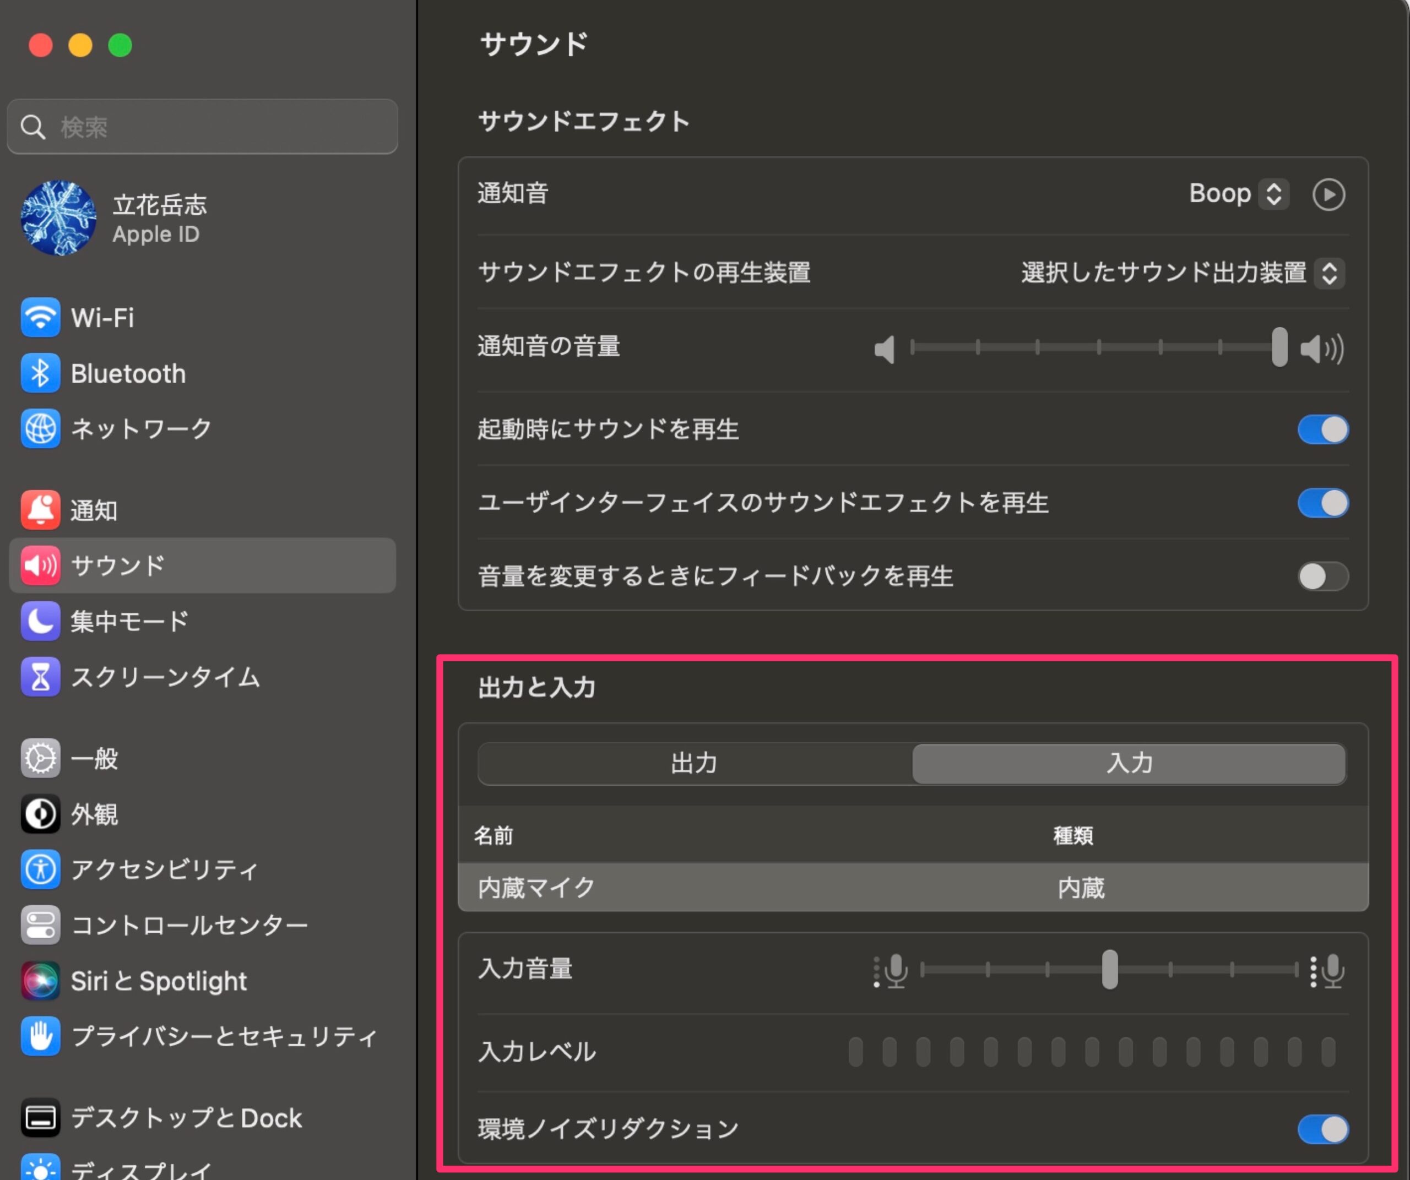Click the Bluetooth sidebar icon
Image resolution: width=1410 pixels, height=1180 pixels.
pyautogui.click(x=40, y=373)
